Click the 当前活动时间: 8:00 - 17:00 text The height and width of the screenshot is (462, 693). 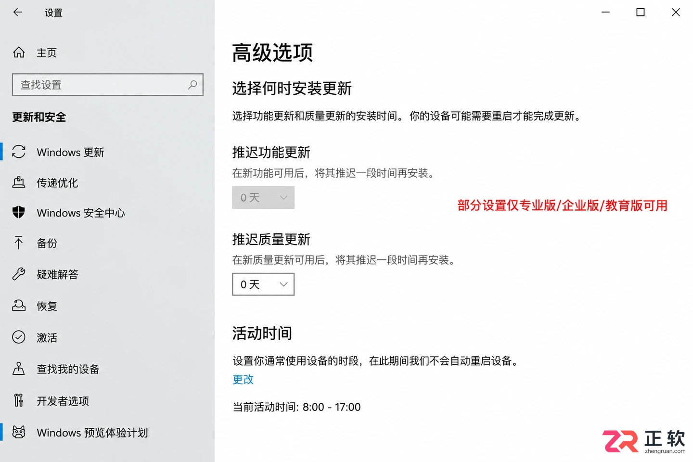[296, 407]
